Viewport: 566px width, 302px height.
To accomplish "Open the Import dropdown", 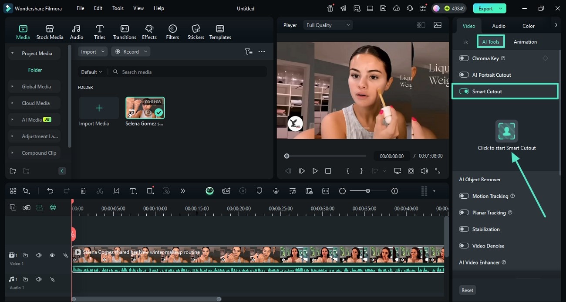I will point(93,51).
